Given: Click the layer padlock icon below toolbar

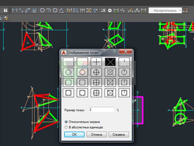Looking at the screenshot, I should [x=6, y=18].
